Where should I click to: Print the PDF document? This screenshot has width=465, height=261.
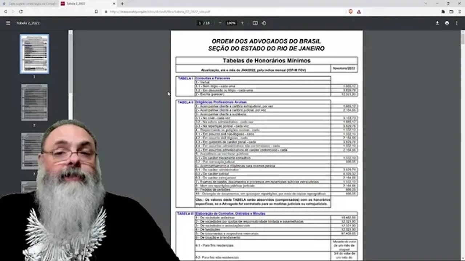coord(447,23)
